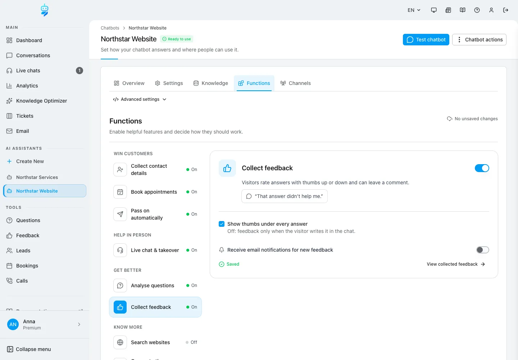Screen dimensions: 518x360
Task: Open Chatbot actions menu
Action: point(479,40)
